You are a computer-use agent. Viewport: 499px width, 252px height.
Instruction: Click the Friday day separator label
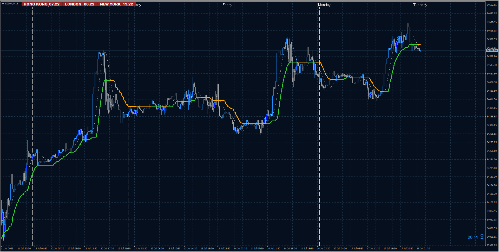(227, 4)
